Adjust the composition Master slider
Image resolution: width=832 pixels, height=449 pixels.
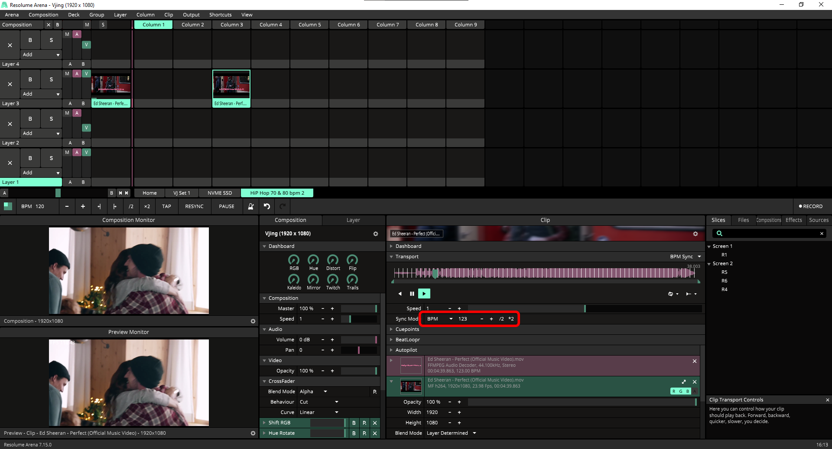point(359,308)
